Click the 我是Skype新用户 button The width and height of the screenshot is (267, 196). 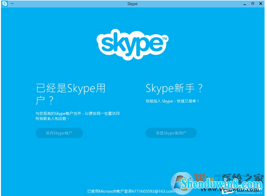coord(171,133)
